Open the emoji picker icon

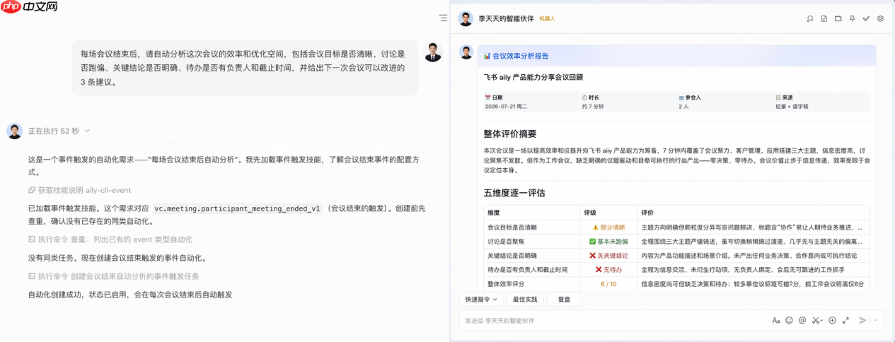pyautogui.click(x=790, y=320)
